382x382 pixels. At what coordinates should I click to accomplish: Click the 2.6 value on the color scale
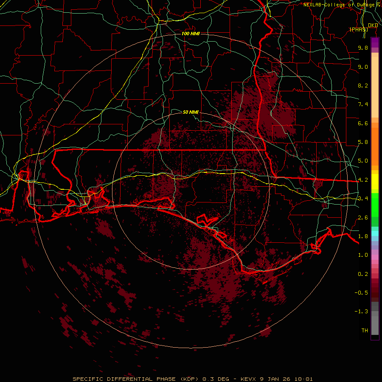coord(363,218)
